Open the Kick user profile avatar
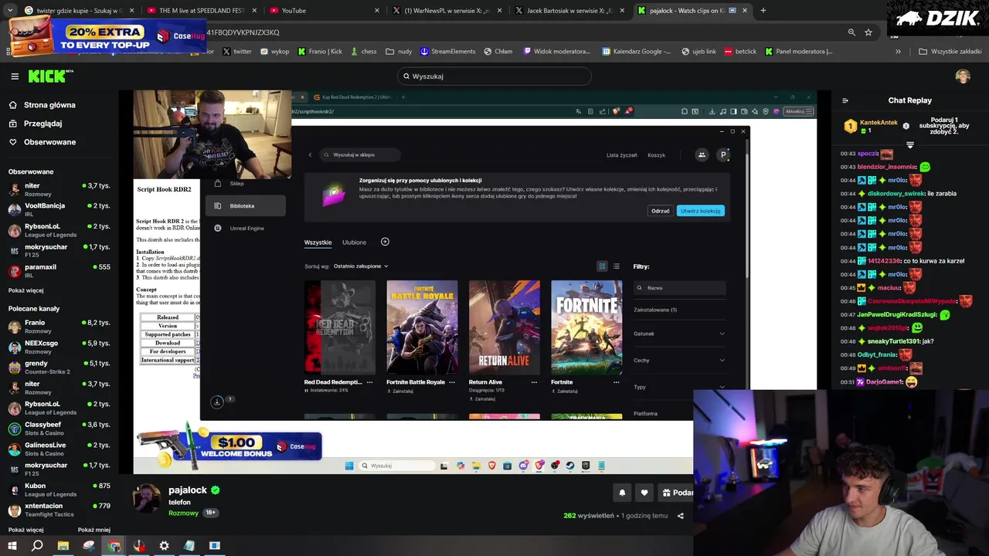 coord(962,76)
